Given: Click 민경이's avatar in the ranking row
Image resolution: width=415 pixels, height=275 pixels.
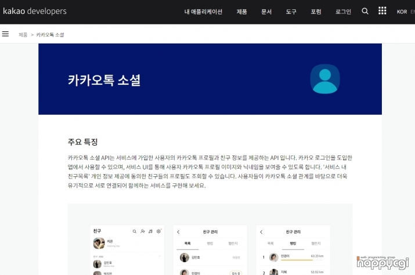Looking at the screenshot, I should pos(273,257).
